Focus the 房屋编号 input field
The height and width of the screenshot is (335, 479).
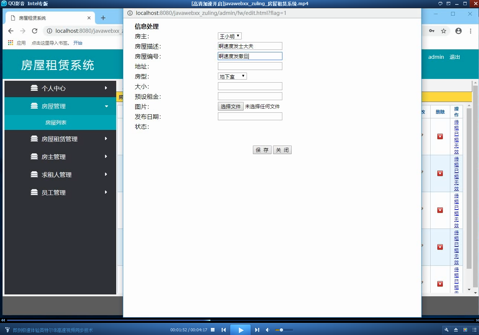250,56
